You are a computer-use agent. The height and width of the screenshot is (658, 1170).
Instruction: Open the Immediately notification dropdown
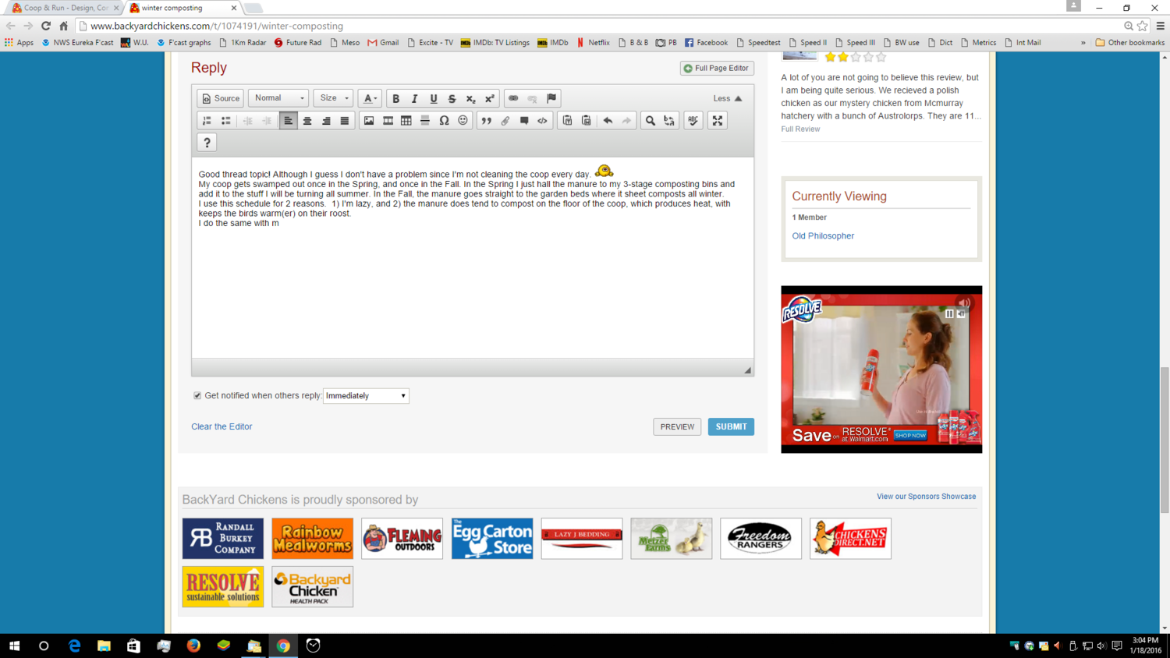pos(366,396)
